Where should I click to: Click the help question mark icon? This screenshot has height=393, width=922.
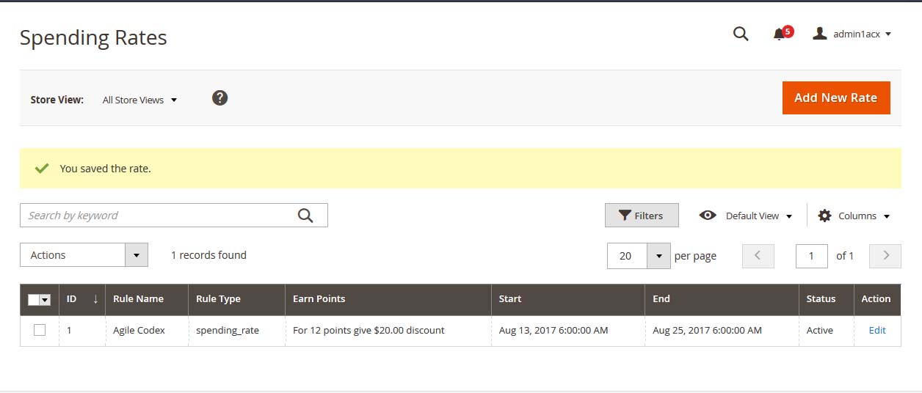[219, 98]
